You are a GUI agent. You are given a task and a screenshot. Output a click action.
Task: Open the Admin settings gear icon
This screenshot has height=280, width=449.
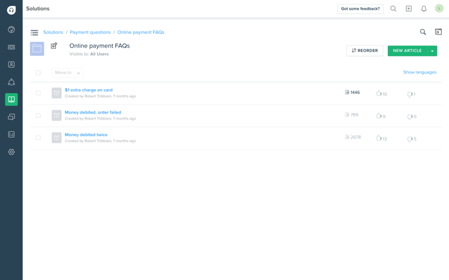pos(11,152)
